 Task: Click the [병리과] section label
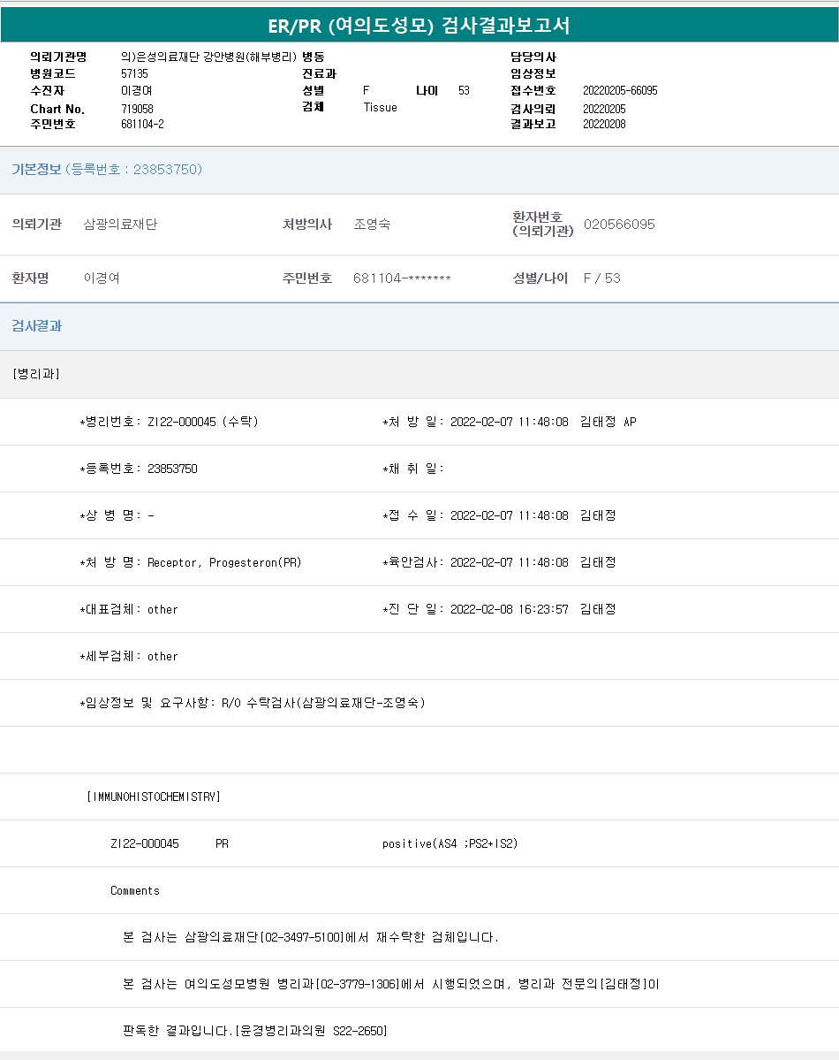click(36, 374)
